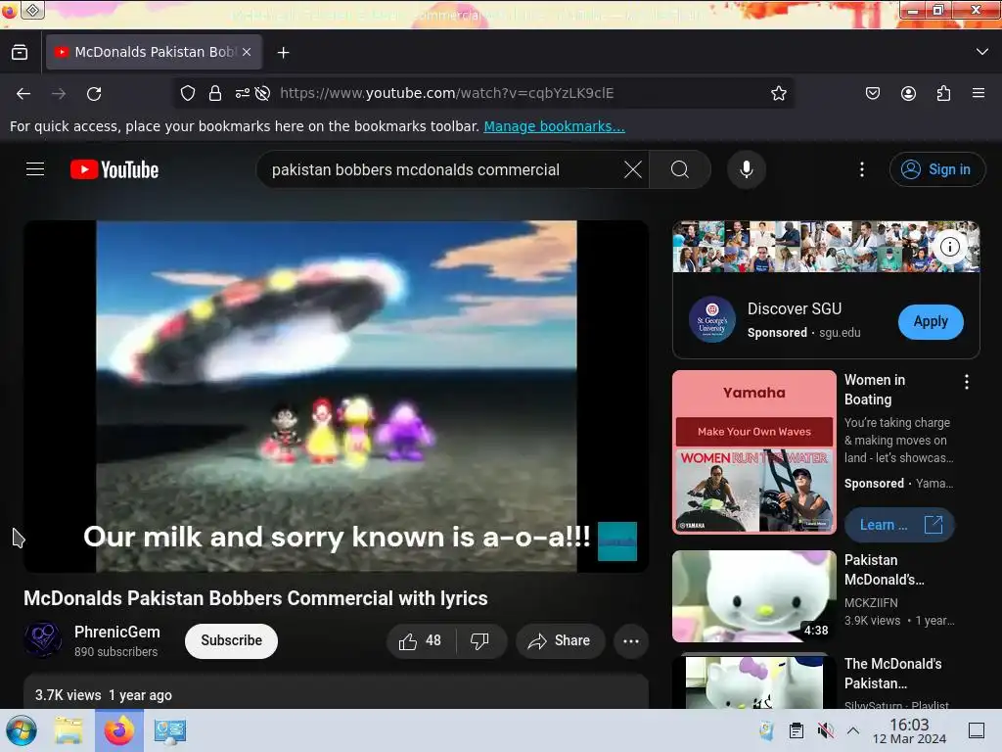Click the Firefox taskbar icon

[x=118, y=730]
